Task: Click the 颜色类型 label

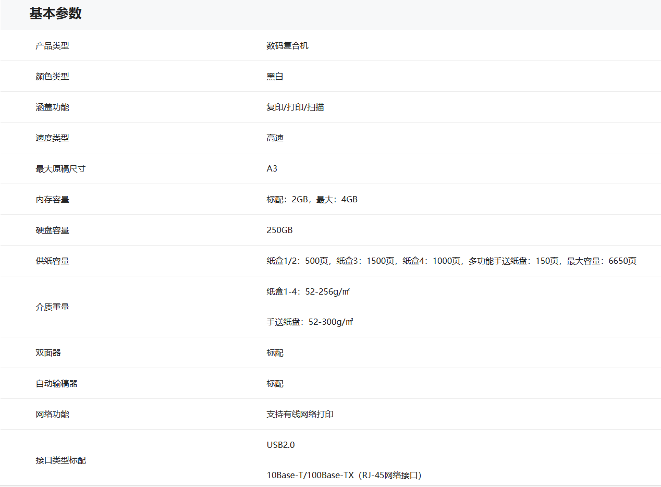Action: point(52,77)
